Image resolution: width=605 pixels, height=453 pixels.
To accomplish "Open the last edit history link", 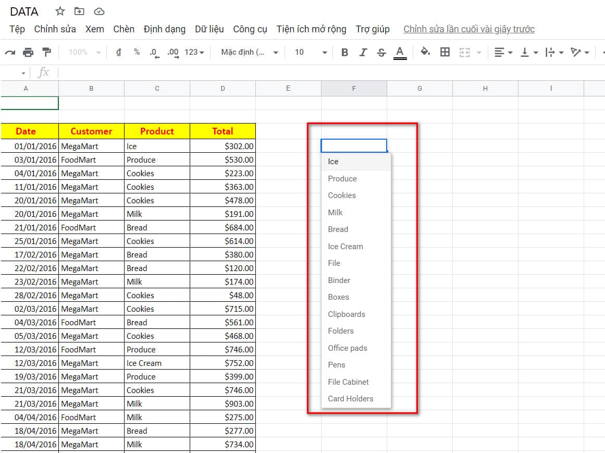I will [468, 29].
